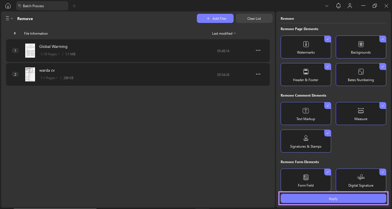Screen dimensions: 392x209
Task: Open the notifications bell icon
Action: pyautogui.click(x=338, y=6)
